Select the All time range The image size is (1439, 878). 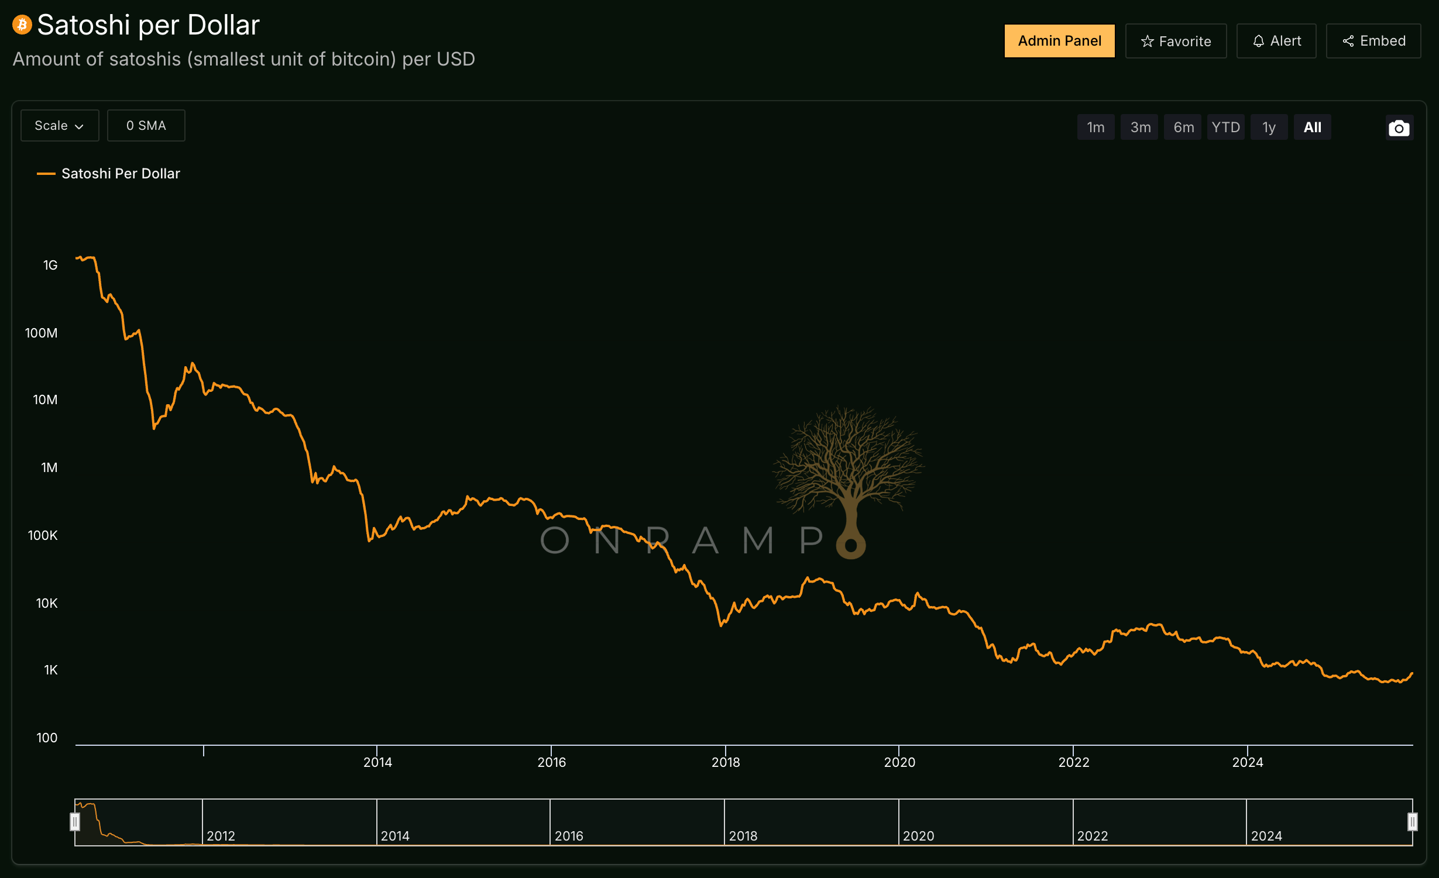1312,128
